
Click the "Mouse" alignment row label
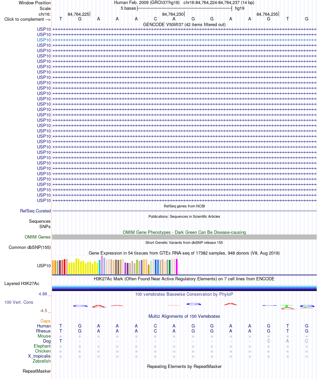tap(44, 336)
